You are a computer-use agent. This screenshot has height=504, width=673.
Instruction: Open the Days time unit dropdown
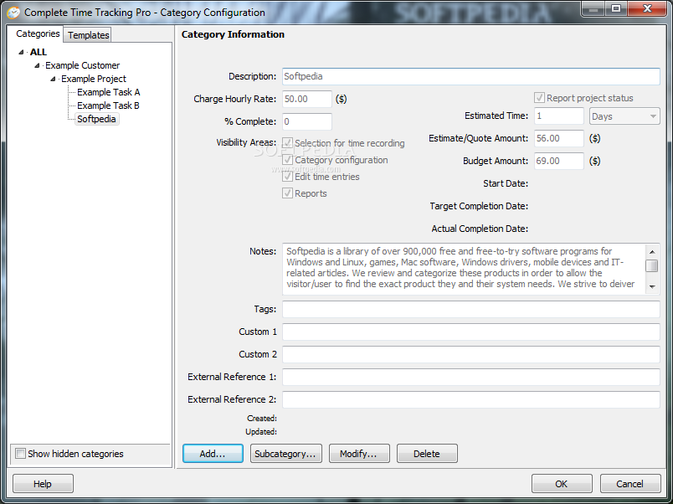tap(624, 116)
